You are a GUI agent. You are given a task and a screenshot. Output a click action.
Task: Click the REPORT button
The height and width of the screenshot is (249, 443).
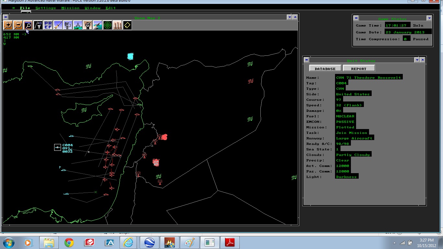coord(359,68)
